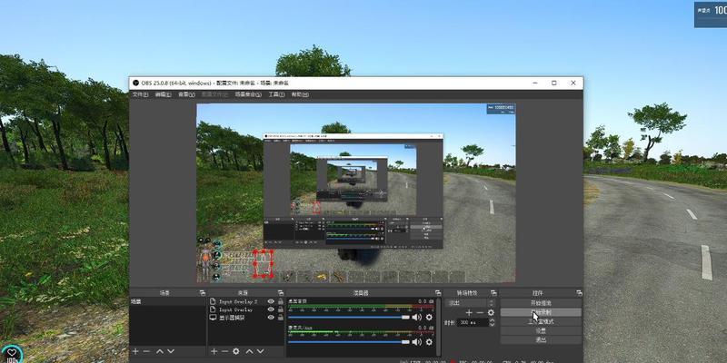This screenshot has height=363, width=727.
Task: Move scene up with the up arrow
Action: point(160,351)
